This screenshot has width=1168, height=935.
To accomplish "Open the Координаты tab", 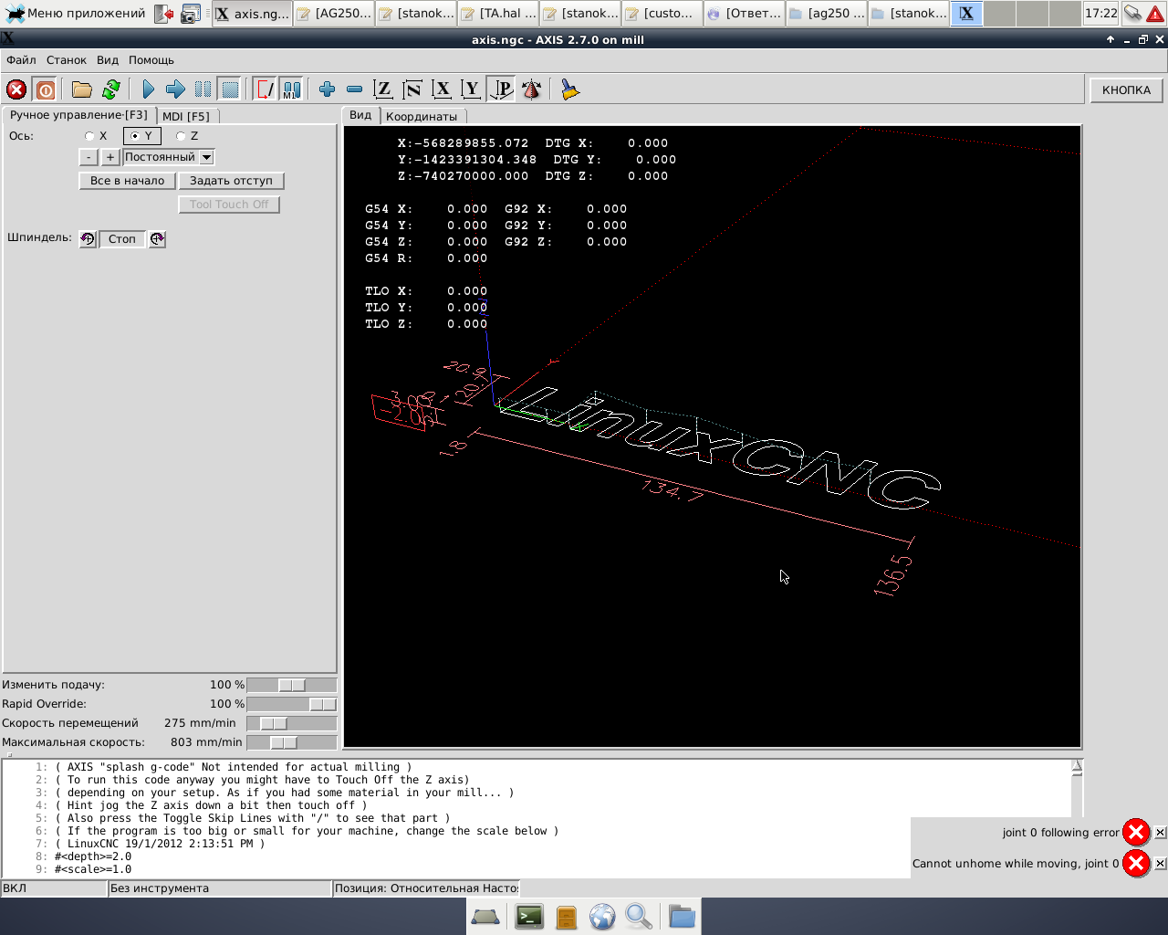I will 421,116.
